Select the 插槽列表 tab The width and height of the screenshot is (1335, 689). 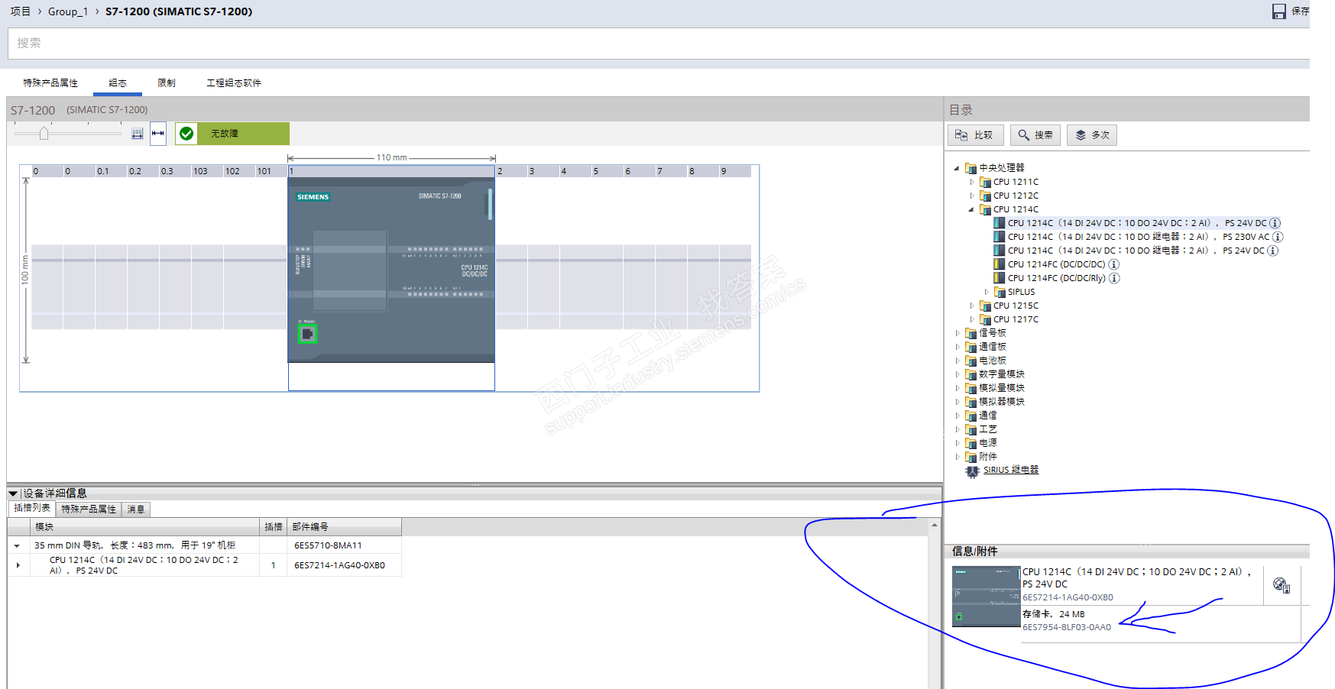tap(32, 509)
